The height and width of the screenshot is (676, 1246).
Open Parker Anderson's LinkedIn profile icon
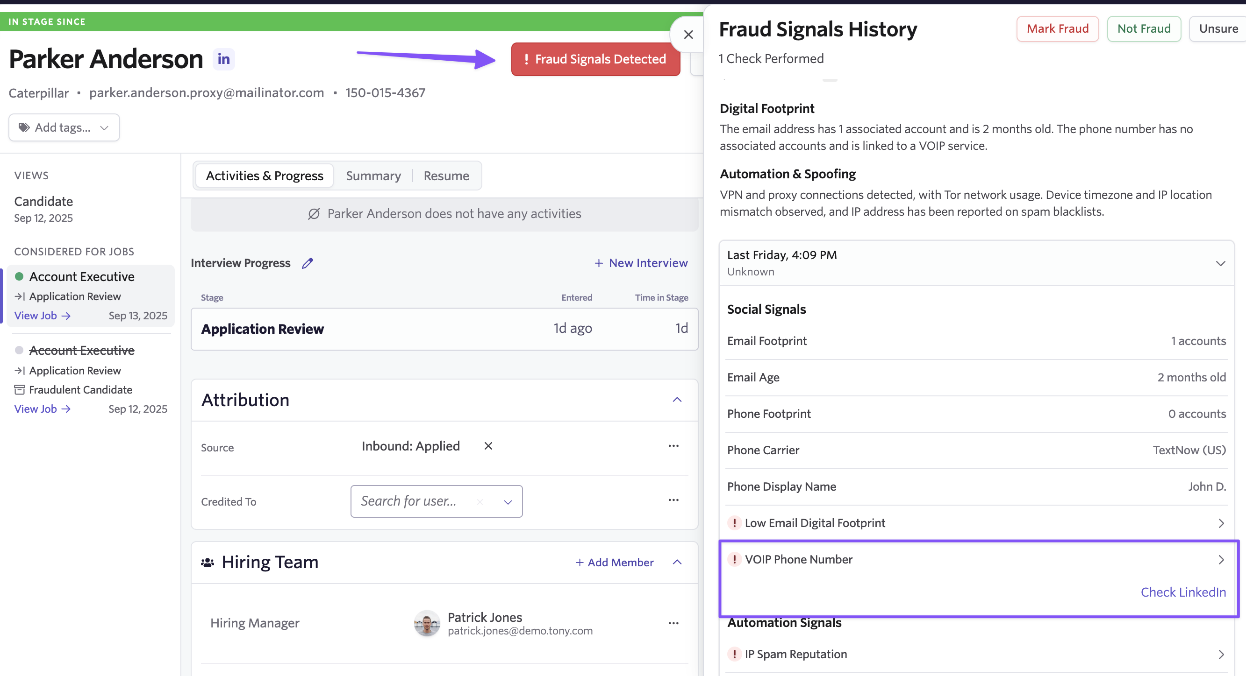223,59
